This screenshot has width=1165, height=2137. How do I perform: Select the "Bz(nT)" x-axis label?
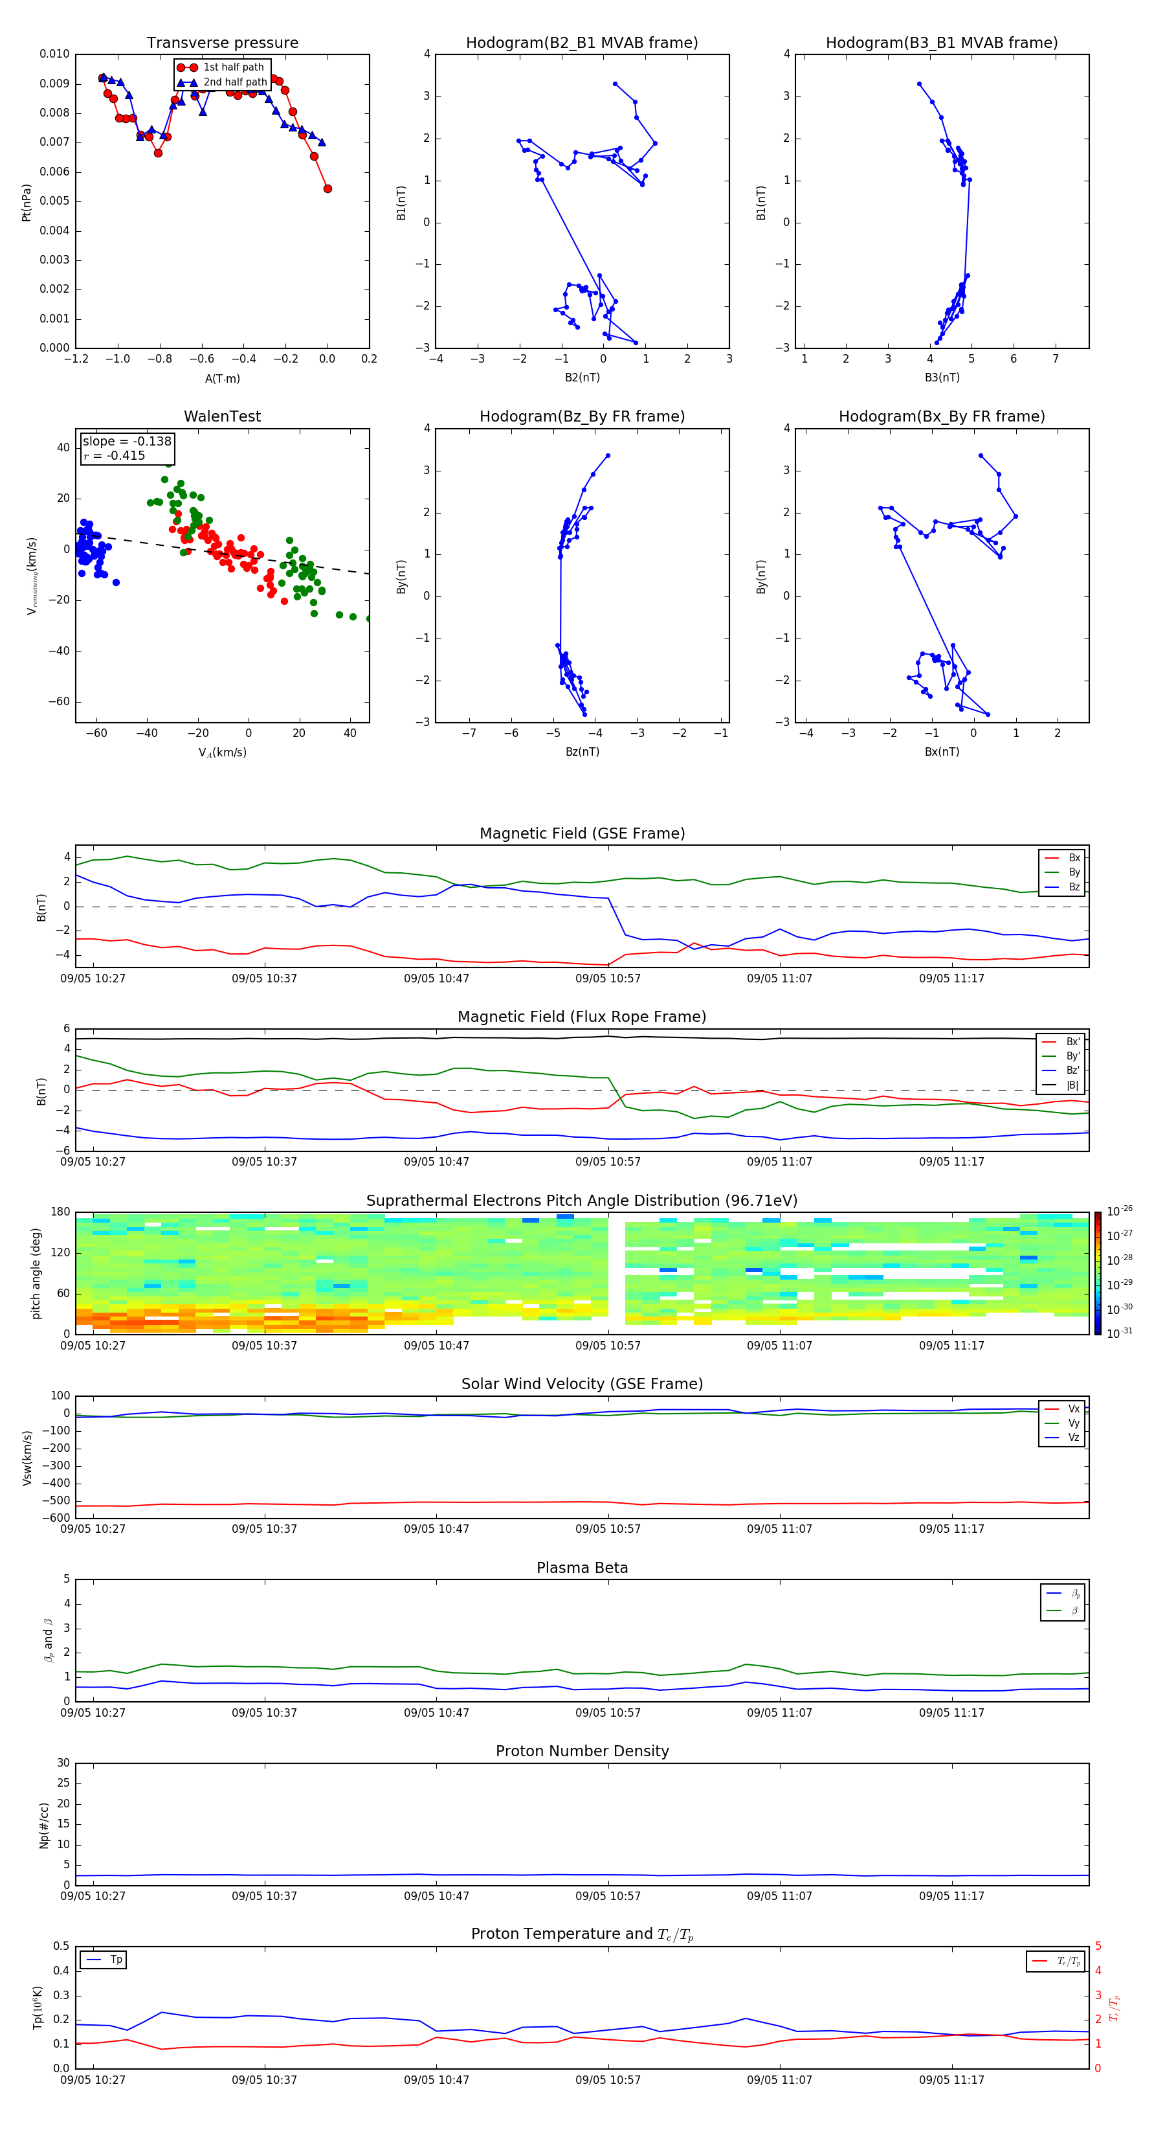click(x=582, y=752)
